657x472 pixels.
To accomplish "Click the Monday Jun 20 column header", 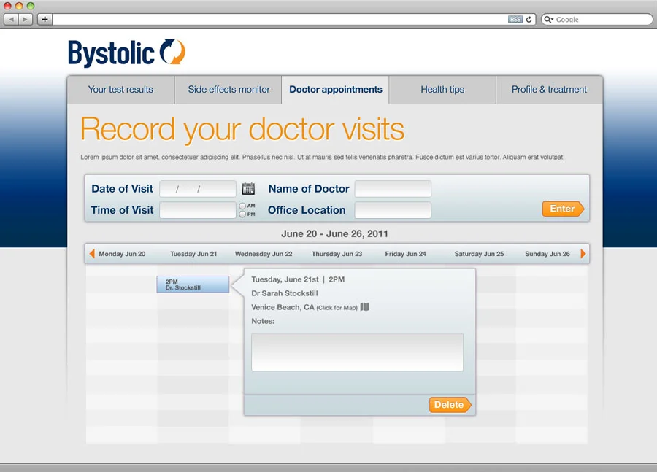I will [x=122, y=254].
